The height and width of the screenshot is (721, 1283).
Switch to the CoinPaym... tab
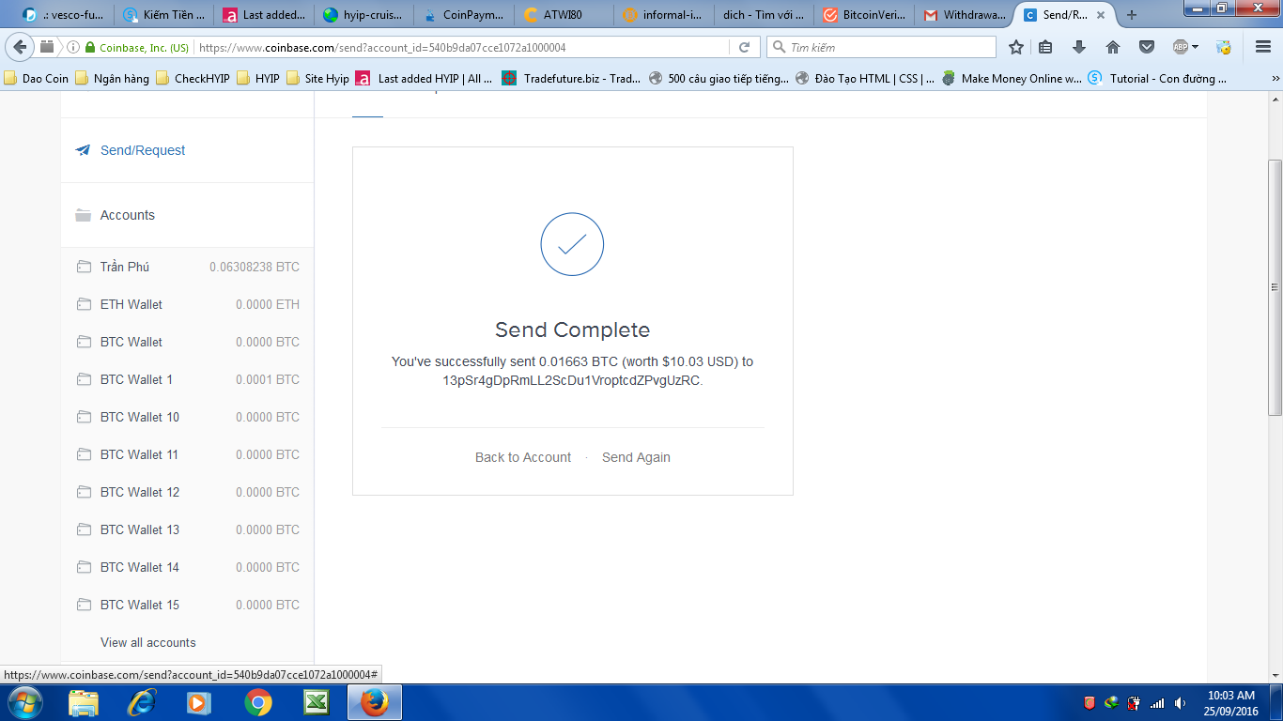(463, 15)
